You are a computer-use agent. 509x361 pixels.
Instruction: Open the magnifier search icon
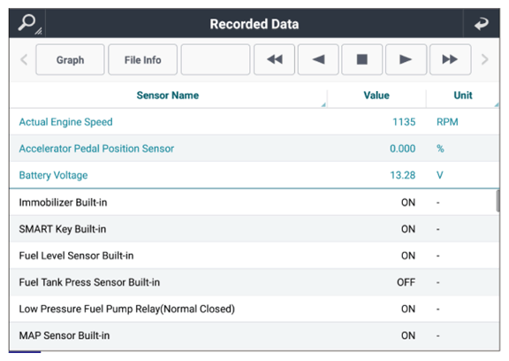(x=28, y=23)
